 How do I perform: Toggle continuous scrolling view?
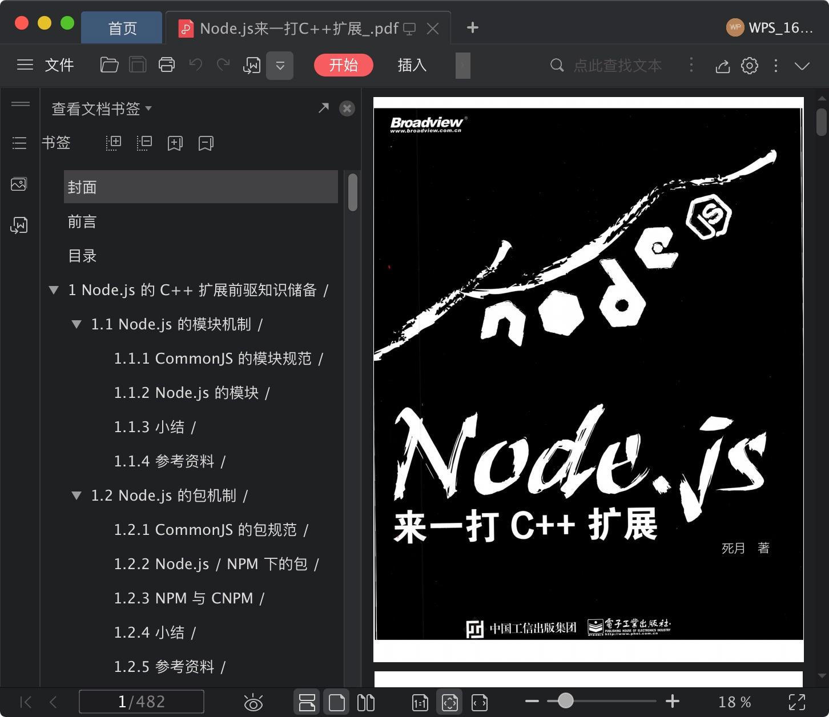(x=307, y=702)
